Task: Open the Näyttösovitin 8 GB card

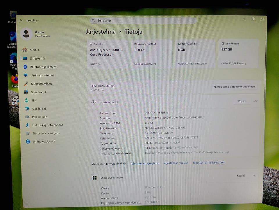Action: [x=195, y=53]
